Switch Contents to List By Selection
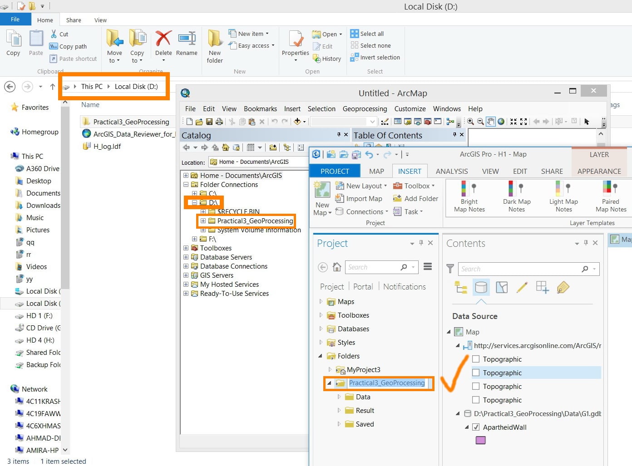 (502, 287)
